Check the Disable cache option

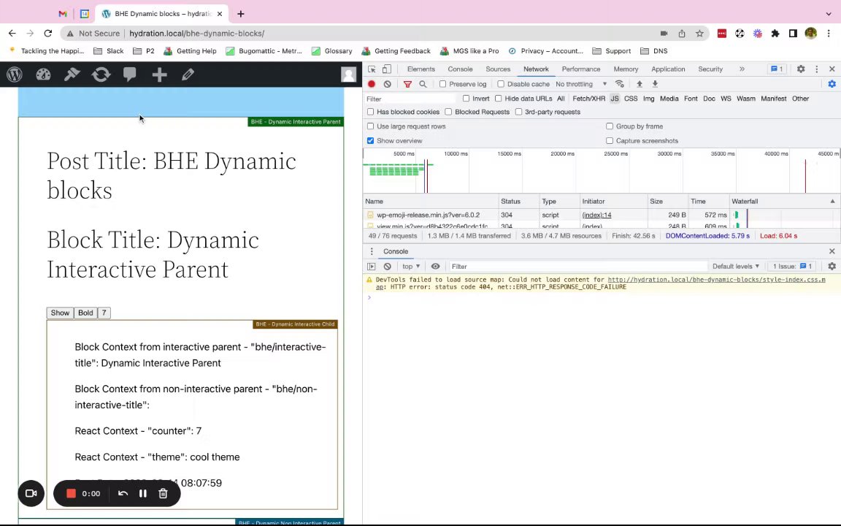click(x=501, y=84)
